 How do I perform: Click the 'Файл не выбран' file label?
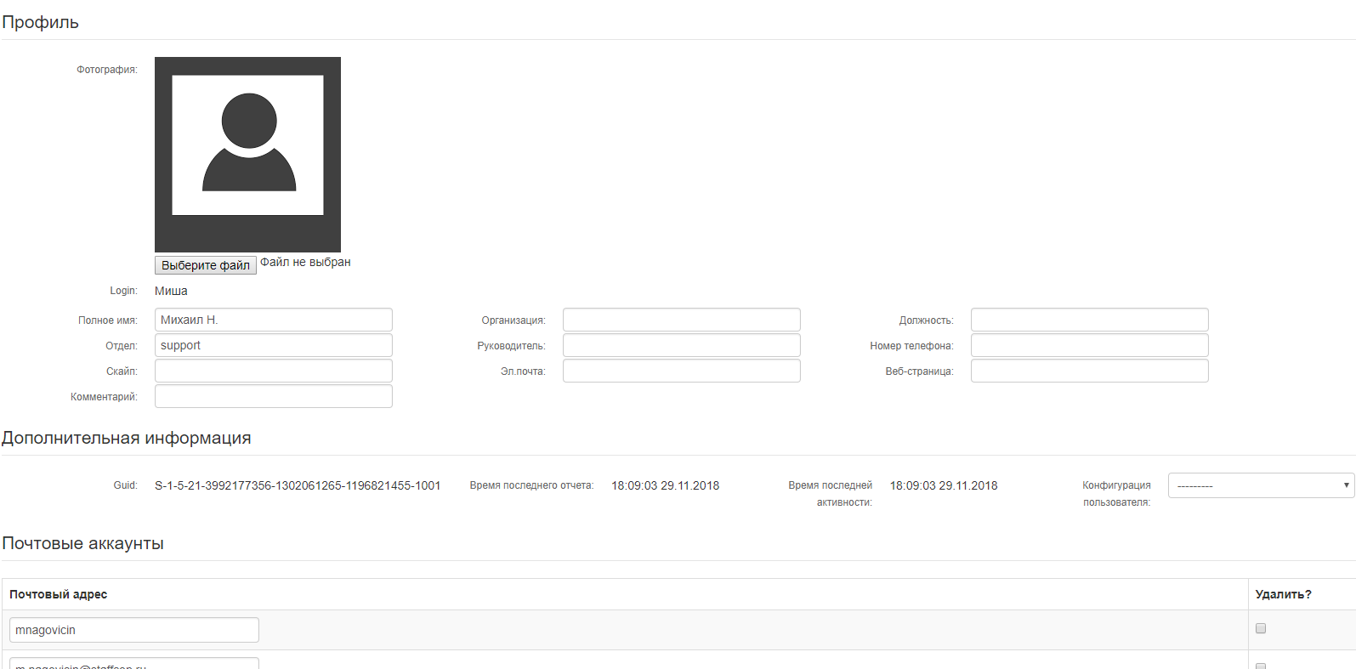click(305, 263)
